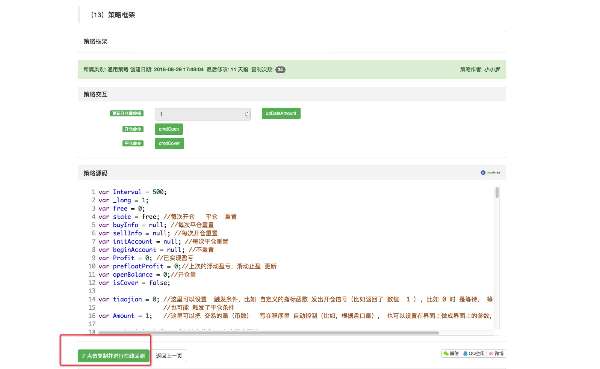This screenshot has height=369, width=600.
Task: Click the 返回上一页 button
Action: click(x=169, y=356)
